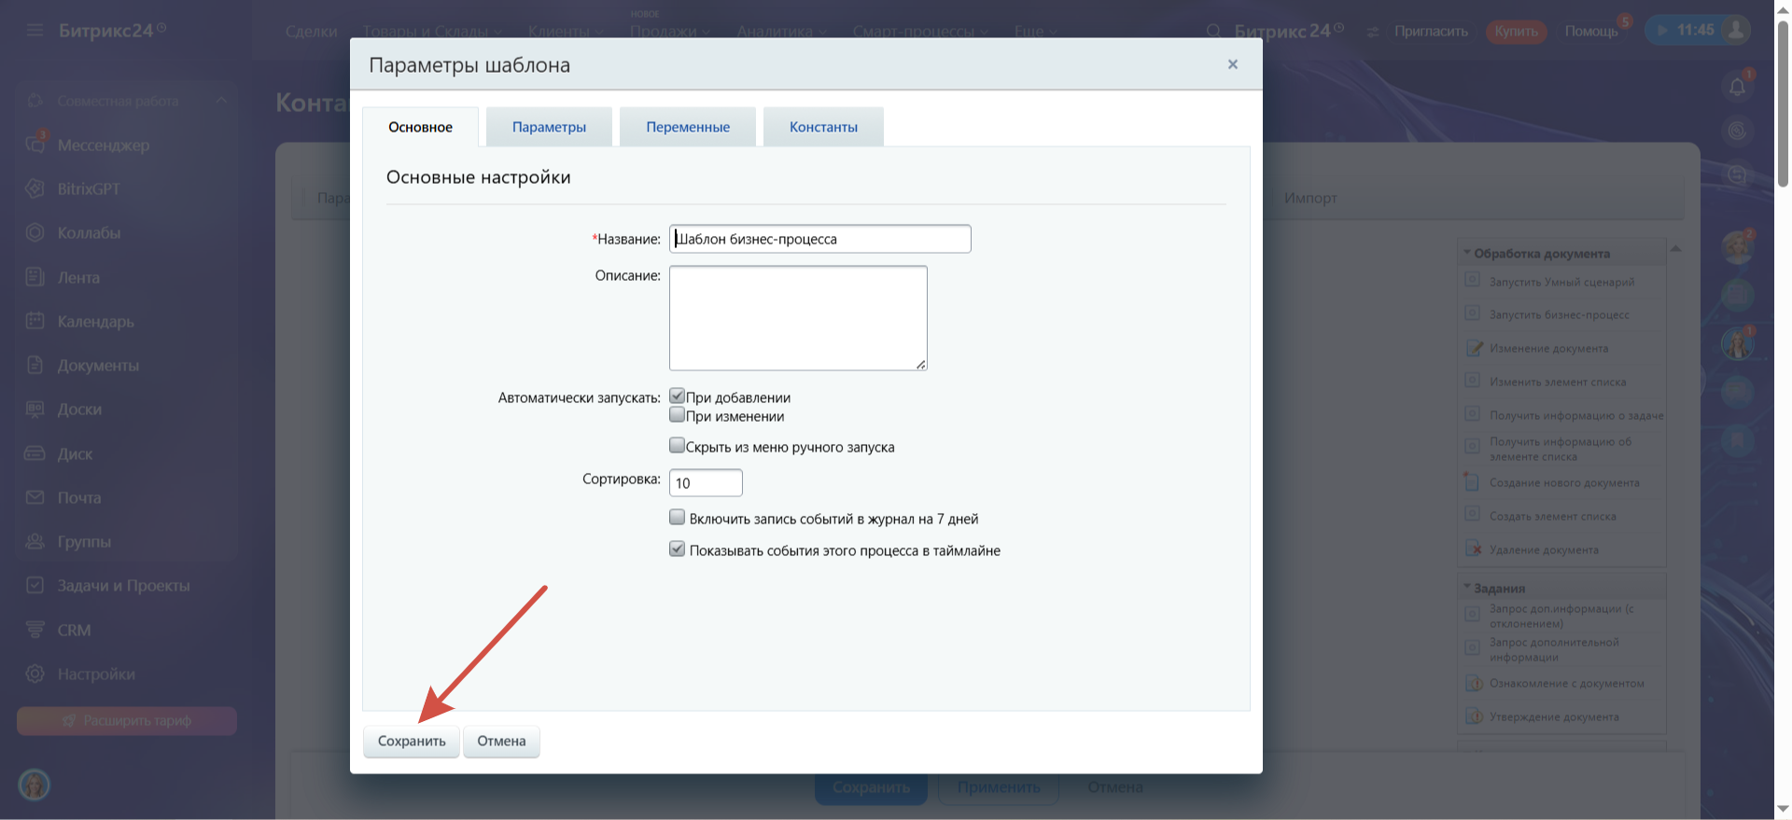Collapse the Задания section

click(x=1467, y=588)
